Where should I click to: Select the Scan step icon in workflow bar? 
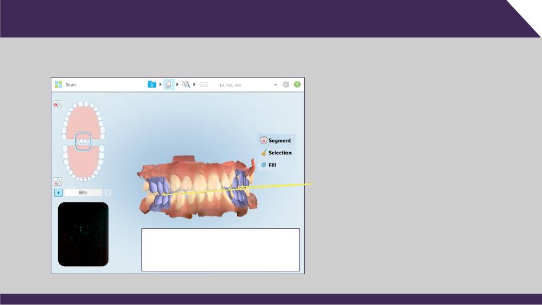(x=169, y=84)
